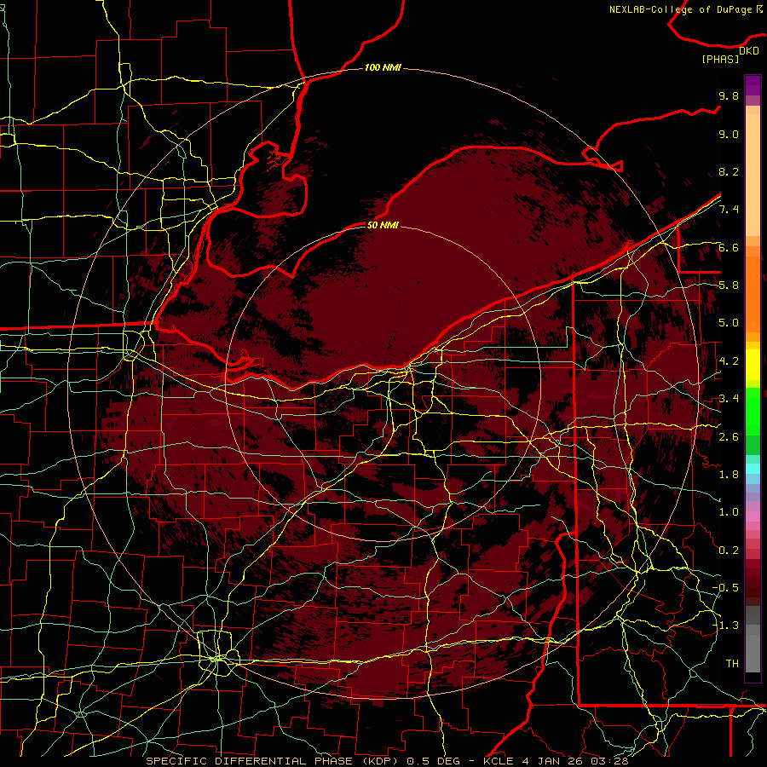Click the 5.0 scale value
Viewport: 767px width, 767px height.
pos(729,323)
